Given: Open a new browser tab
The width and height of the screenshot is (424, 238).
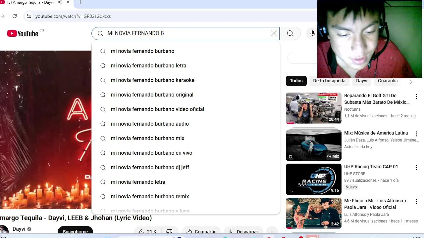Looking at the screenshot, I should tap(80, 3).
